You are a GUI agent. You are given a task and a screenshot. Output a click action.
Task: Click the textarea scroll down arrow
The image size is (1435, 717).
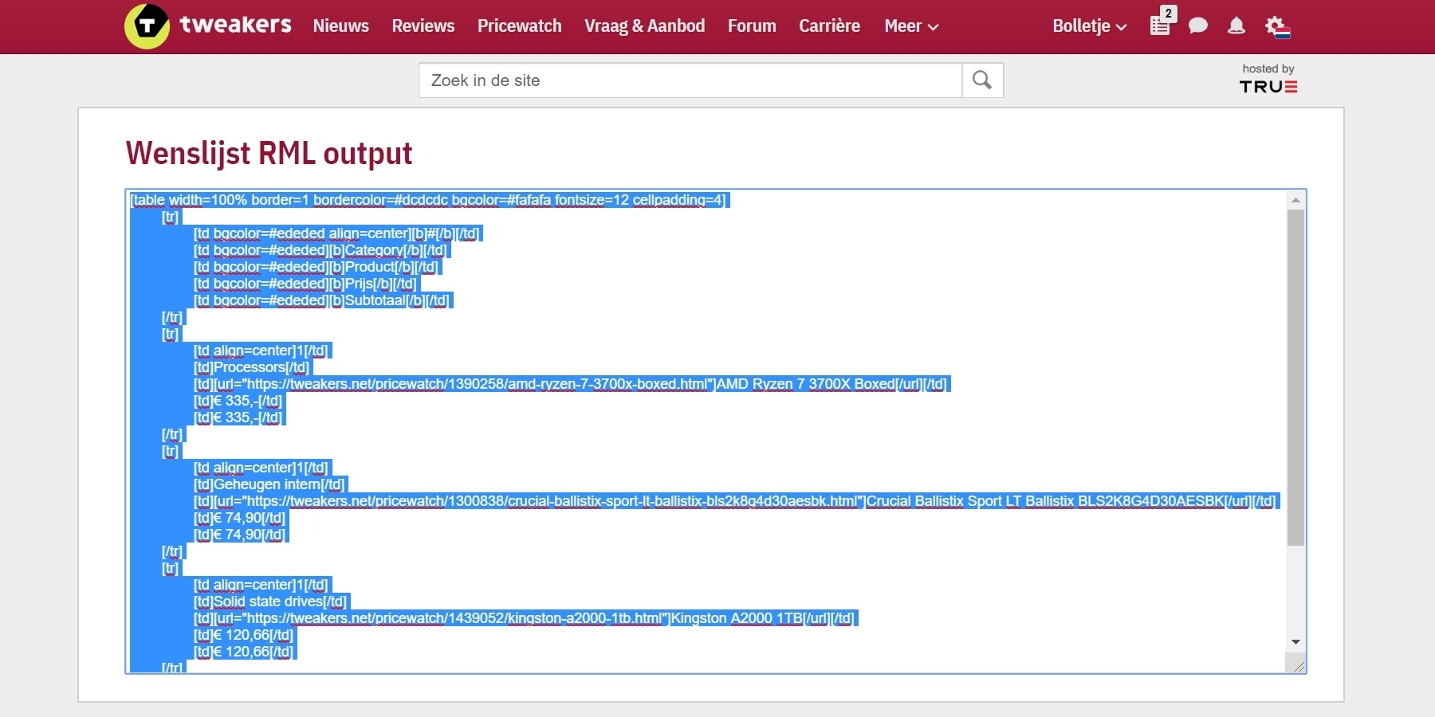(1295, 642)
